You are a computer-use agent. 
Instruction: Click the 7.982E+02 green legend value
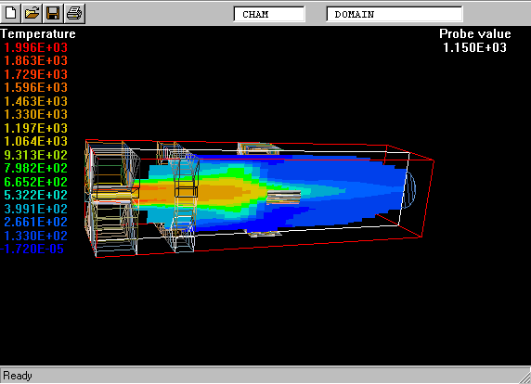(x=35, y=168)
